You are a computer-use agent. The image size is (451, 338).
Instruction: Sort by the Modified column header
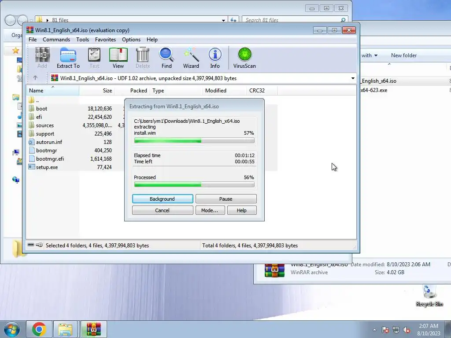224,91
